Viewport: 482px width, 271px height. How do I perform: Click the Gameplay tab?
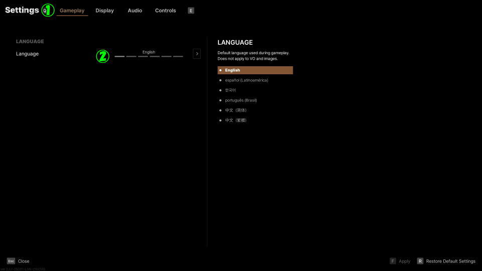tap(72, 11)
